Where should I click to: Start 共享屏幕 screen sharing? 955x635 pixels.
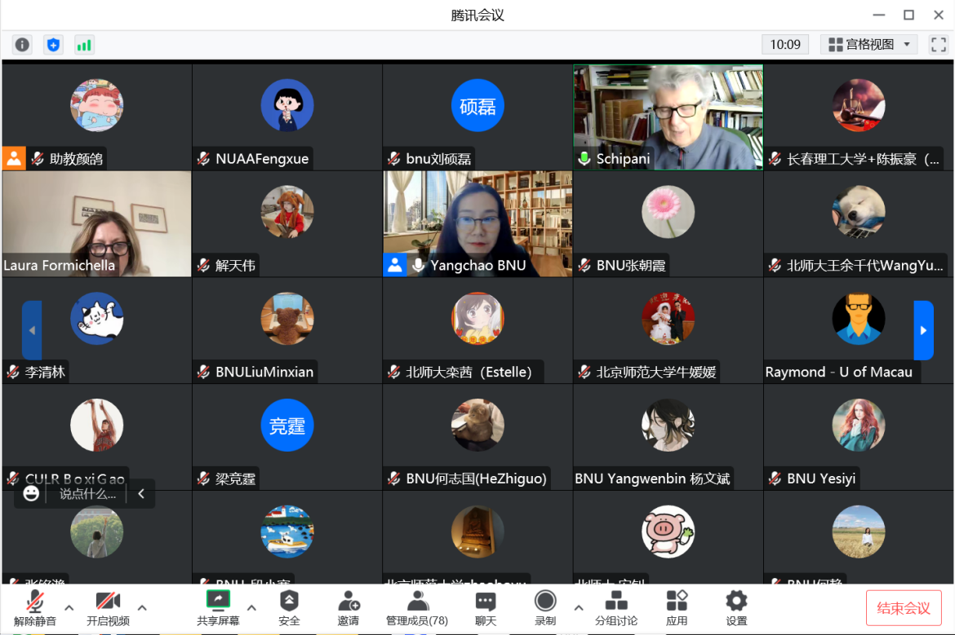218,608
